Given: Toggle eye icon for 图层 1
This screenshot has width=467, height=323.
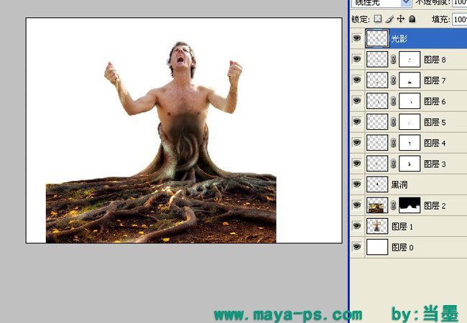Looking at the screenshot, I should coord(357,226).
